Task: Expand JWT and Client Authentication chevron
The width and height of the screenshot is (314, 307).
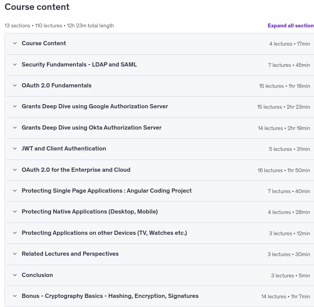Action: pos(15,149)
